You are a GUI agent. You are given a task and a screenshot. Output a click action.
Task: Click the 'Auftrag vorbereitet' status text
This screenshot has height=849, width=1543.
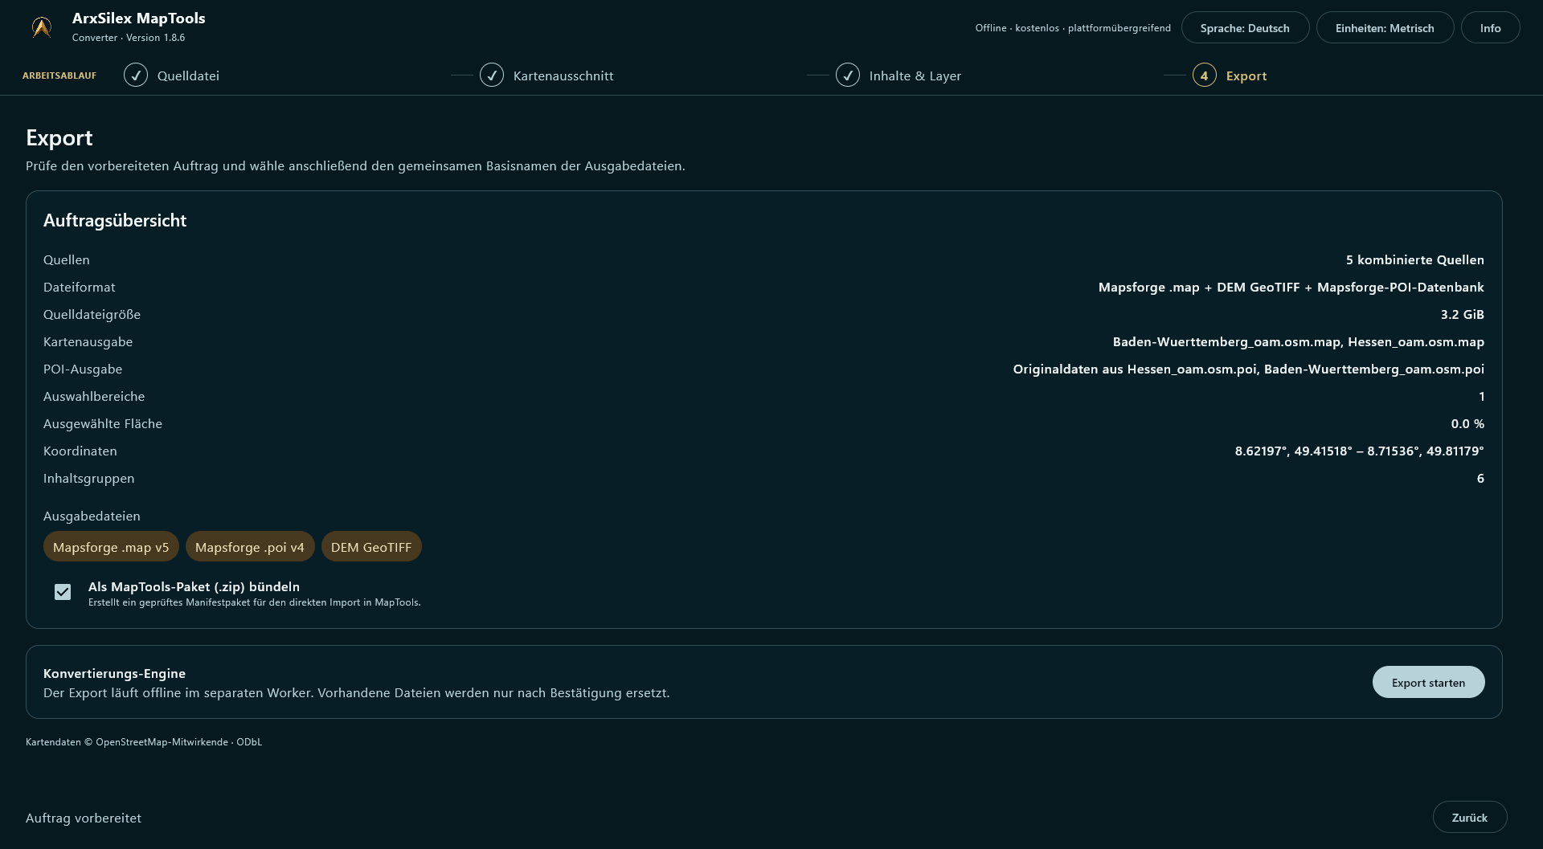pos(84,818)
